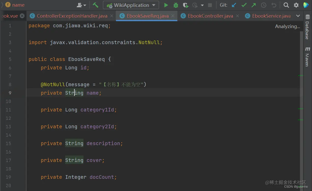Click line number 5 in the gutter
Viewport: 312px width, 191px height.
point(10,59)
